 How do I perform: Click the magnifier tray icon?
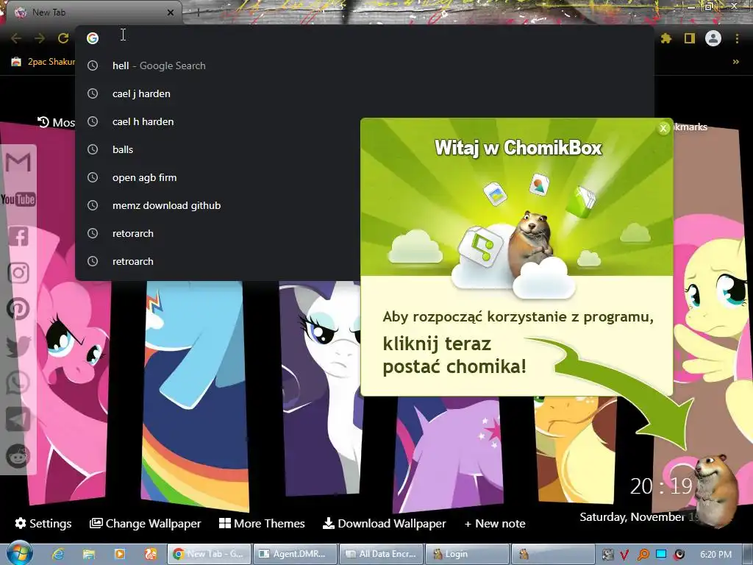(x=643, y=555)
